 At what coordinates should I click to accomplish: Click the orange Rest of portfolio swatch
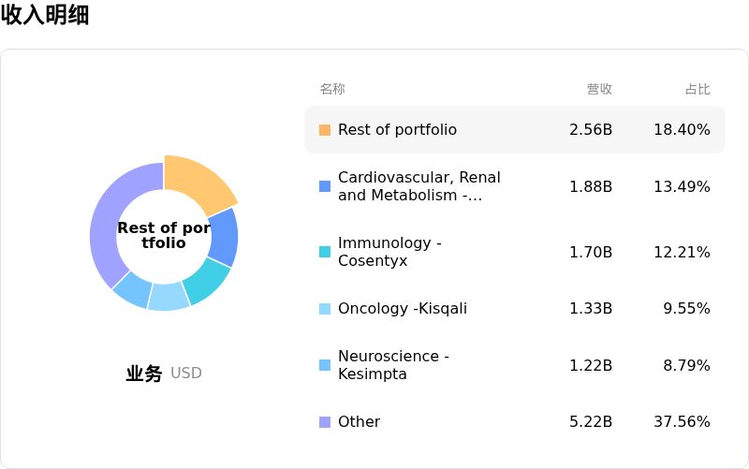(325, 130)
